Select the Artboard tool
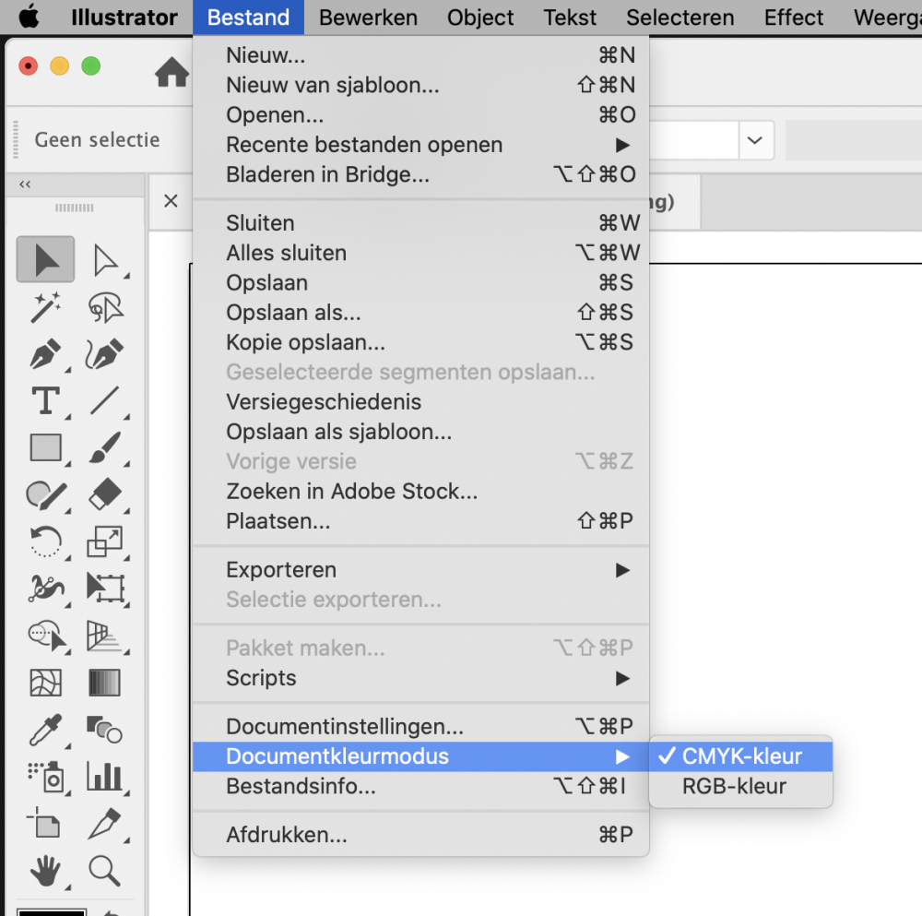The height and width of the screenshot is (916, 922). pyautogui.click(x=44, y=822)
